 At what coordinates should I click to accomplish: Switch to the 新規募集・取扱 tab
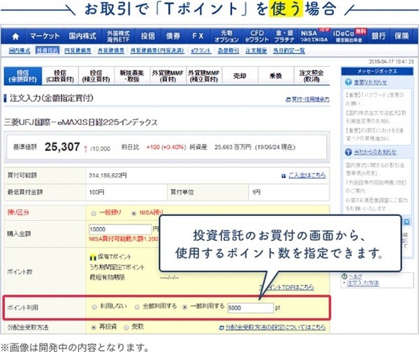(132, 76)
